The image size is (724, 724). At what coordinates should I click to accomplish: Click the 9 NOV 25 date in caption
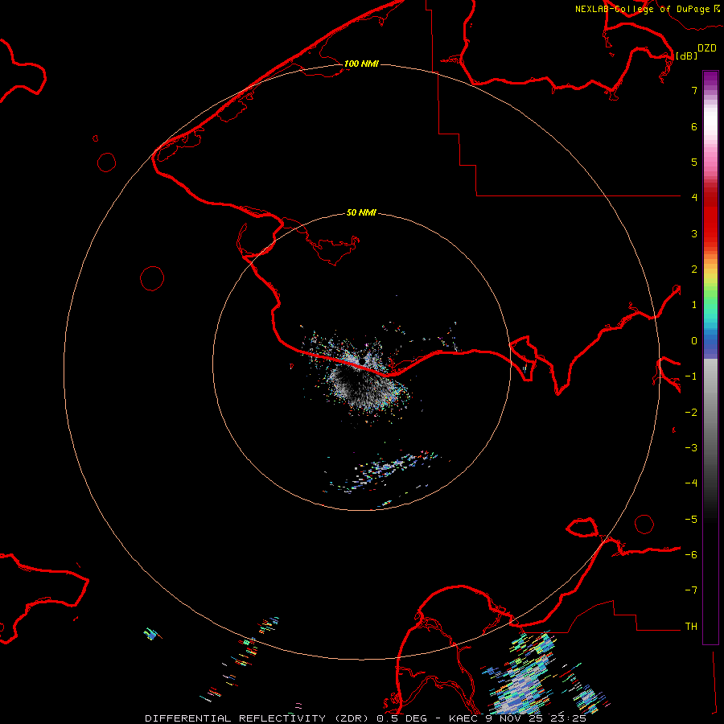[x=514, y=718]
